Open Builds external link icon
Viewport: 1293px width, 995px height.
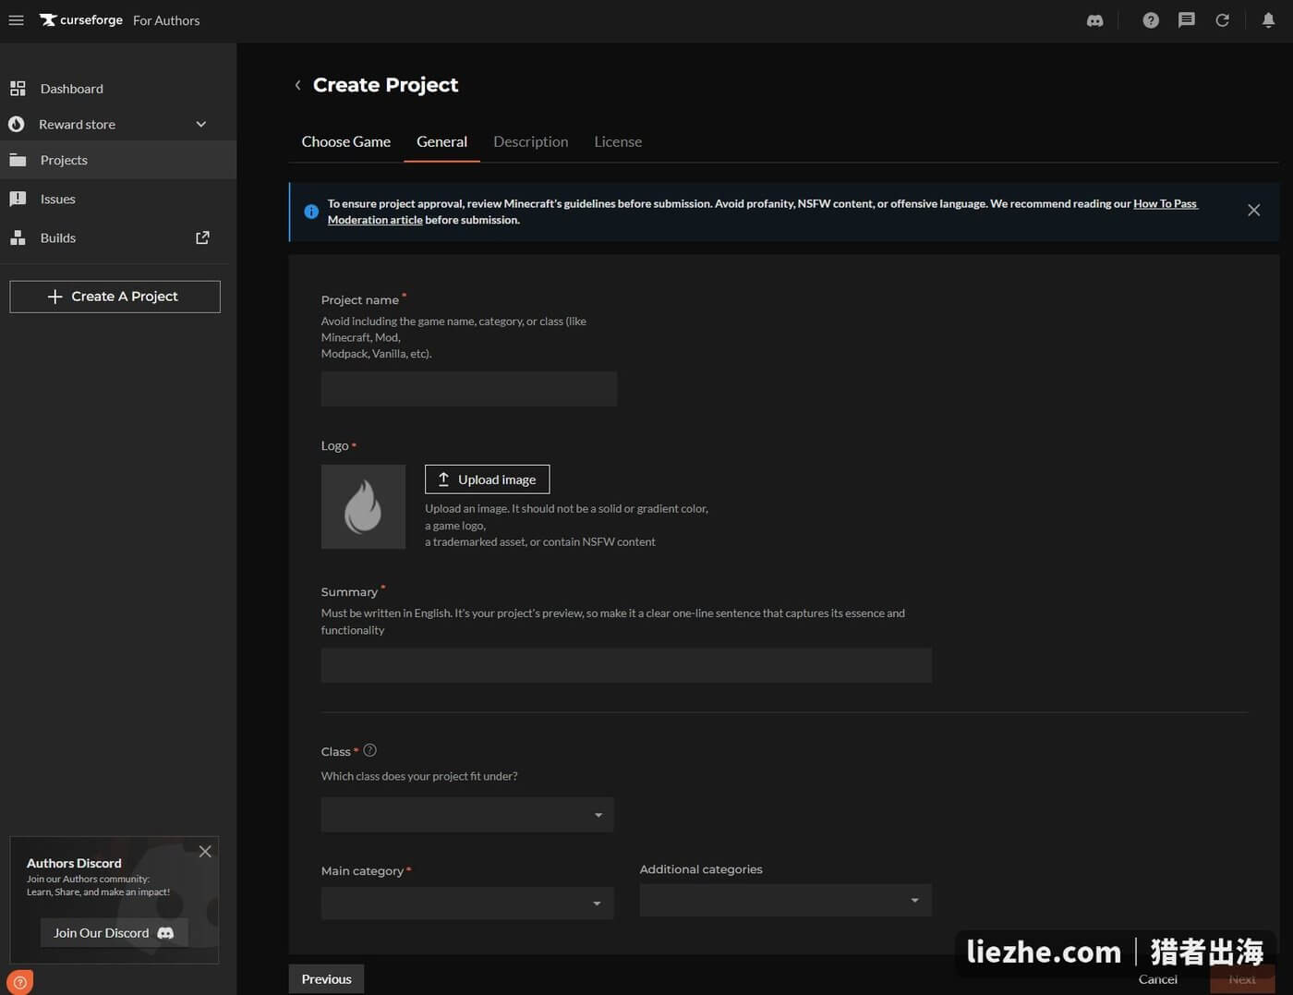202,237
